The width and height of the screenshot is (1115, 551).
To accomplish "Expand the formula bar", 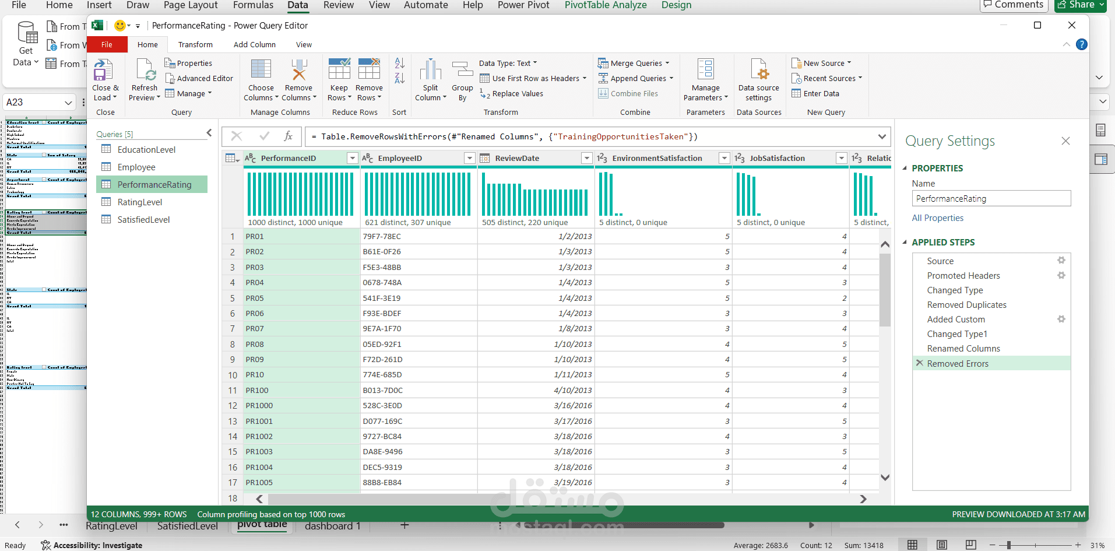I will click(881, 136).
